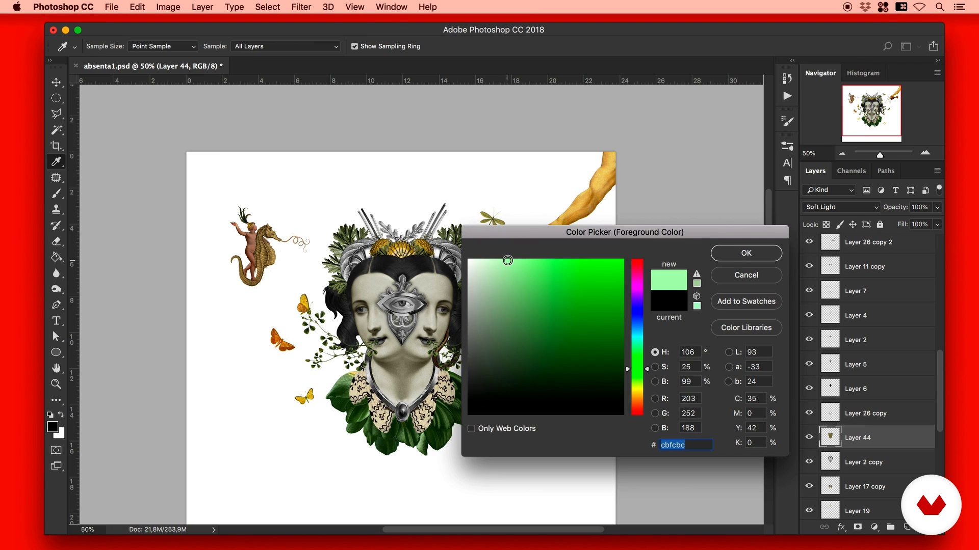Image resolution: width=979 pixels, height=550 pixels.
Task: Select the Polygonal Lasso tool
Action: [56, 114]
